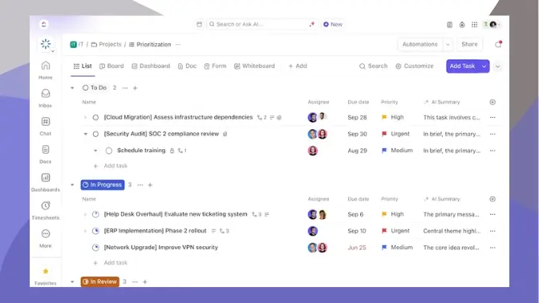
Task: Click Urgent priority flag for ERP Implementation
Action: coord(384,231)
